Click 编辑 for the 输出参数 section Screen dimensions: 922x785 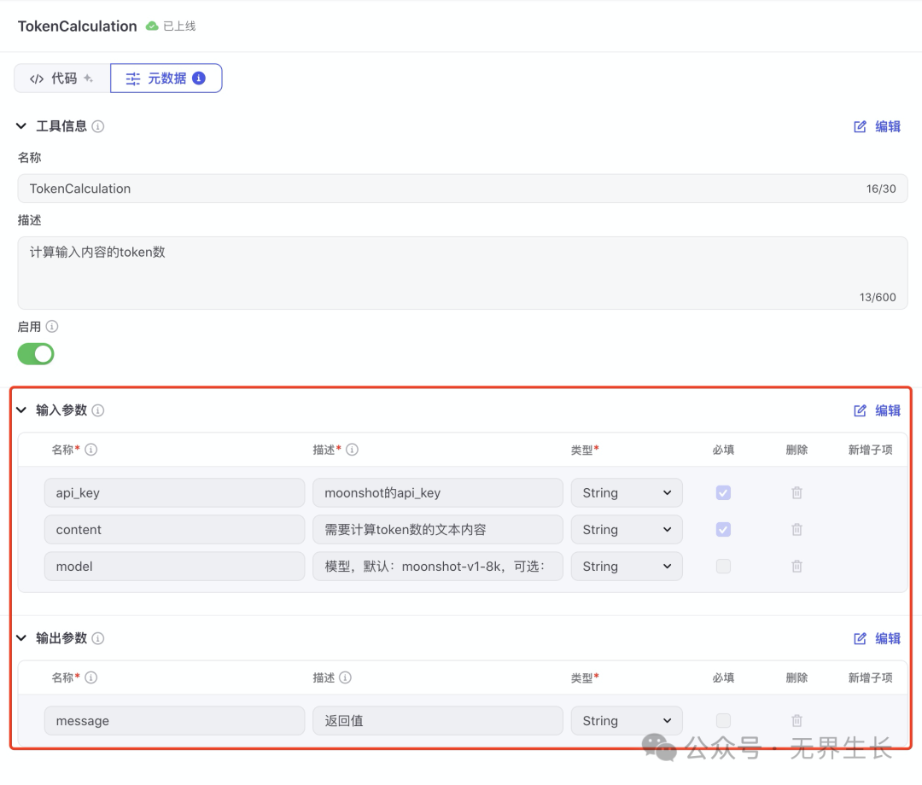[878, 638]
